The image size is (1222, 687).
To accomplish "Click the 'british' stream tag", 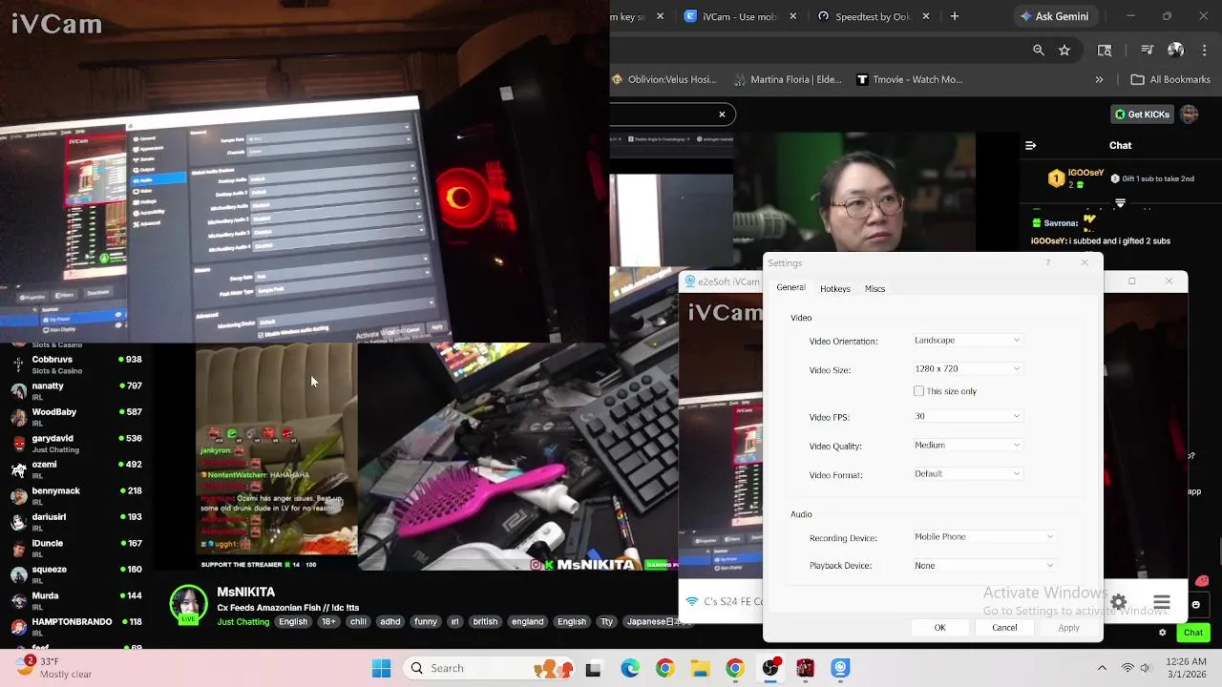I will pyautogui.click(x=485, y=622).
